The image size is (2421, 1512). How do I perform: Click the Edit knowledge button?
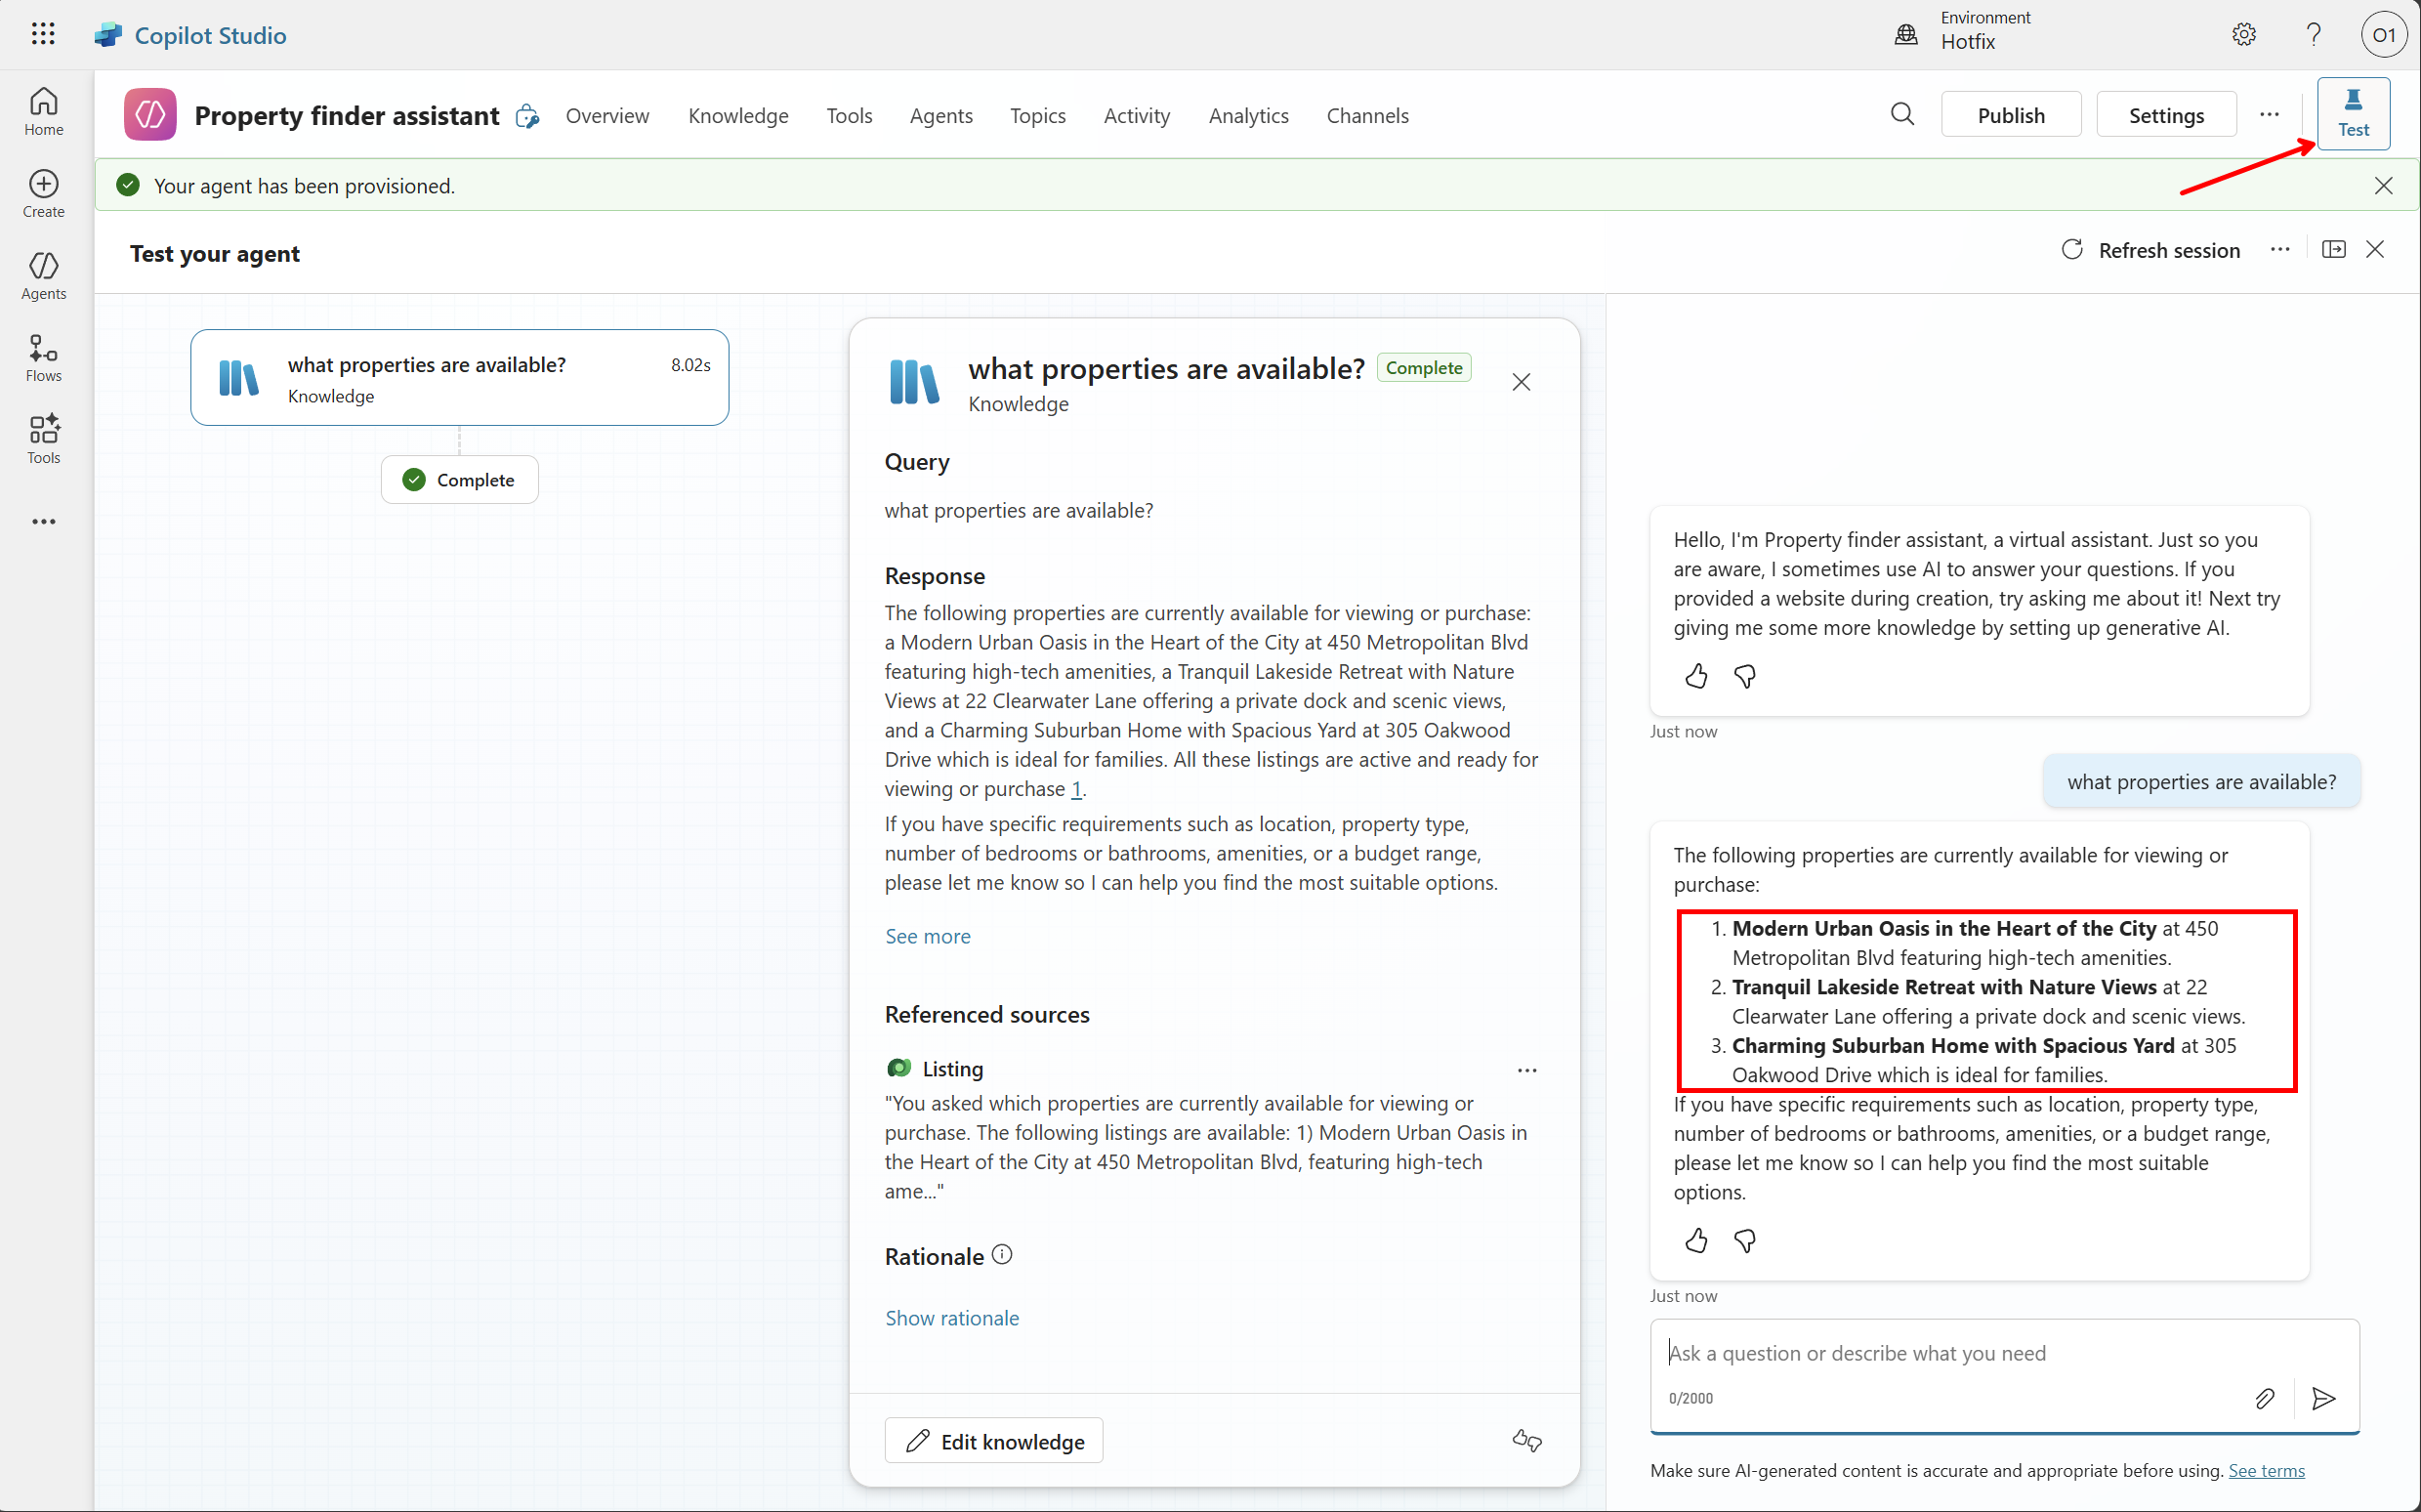click(x=993, y=1441)
